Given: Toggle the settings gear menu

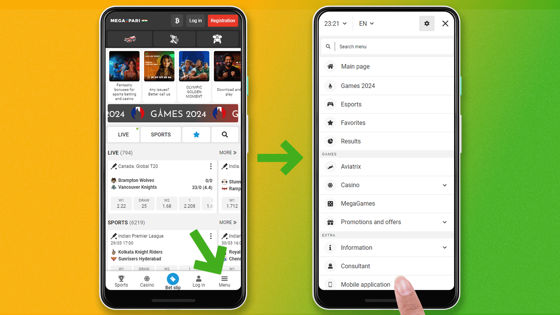Looking at the screenshot, I should (426, 23).
